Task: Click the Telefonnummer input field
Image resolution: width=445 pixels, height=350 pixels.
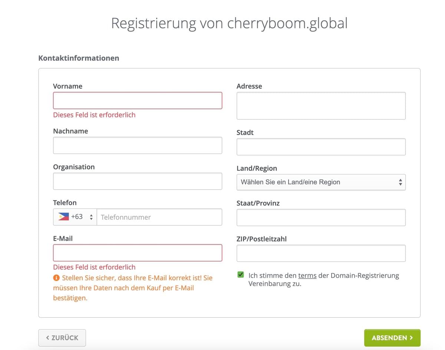Action: pos(159,217)
